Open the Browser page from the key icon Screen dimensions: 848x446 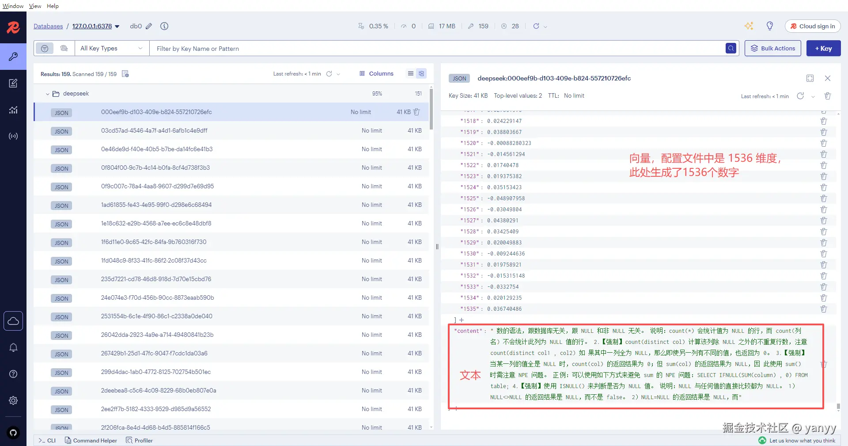13,56
